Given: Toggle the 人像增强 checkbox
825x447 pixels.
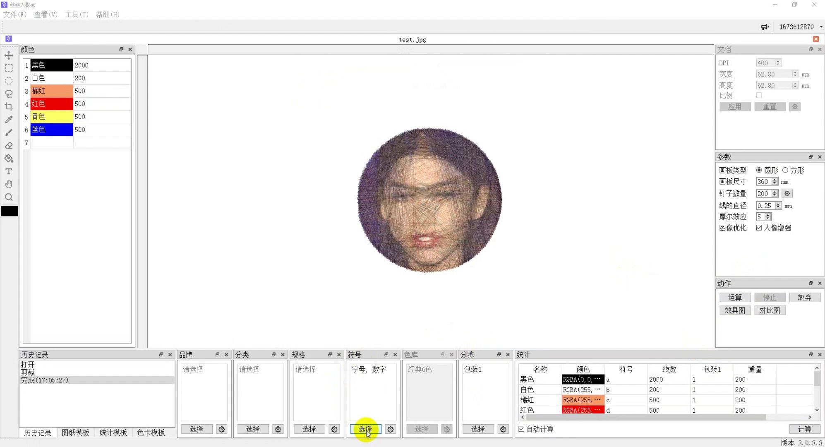Looking at the screenshot, I should click(759, 228).
